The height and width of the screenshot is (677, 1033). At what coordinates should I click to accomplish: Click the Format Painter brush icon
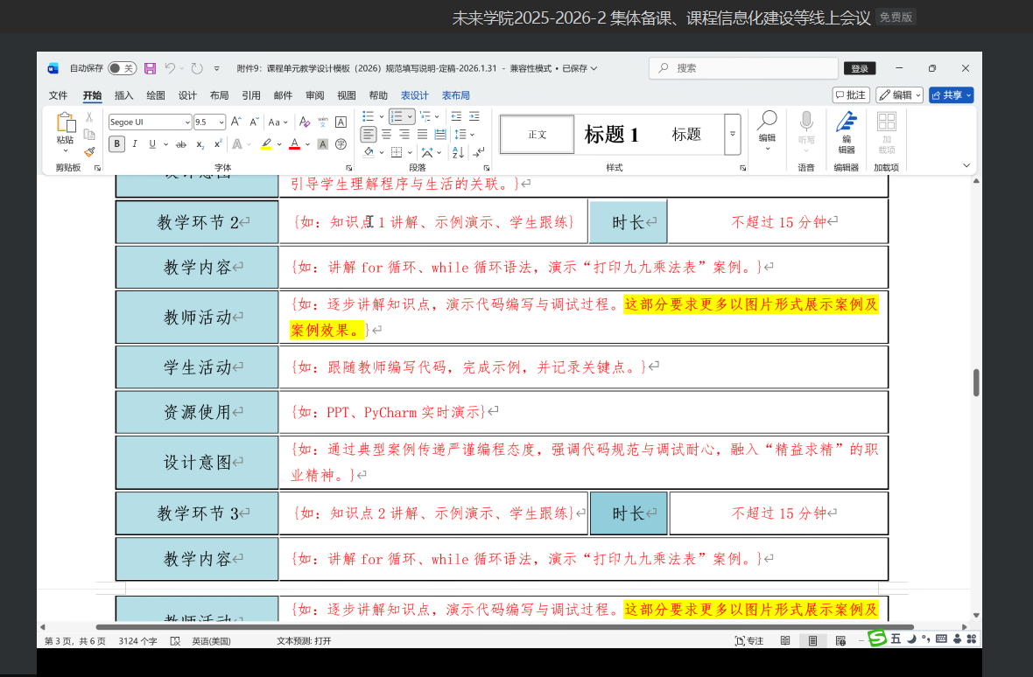click(89, 151)
